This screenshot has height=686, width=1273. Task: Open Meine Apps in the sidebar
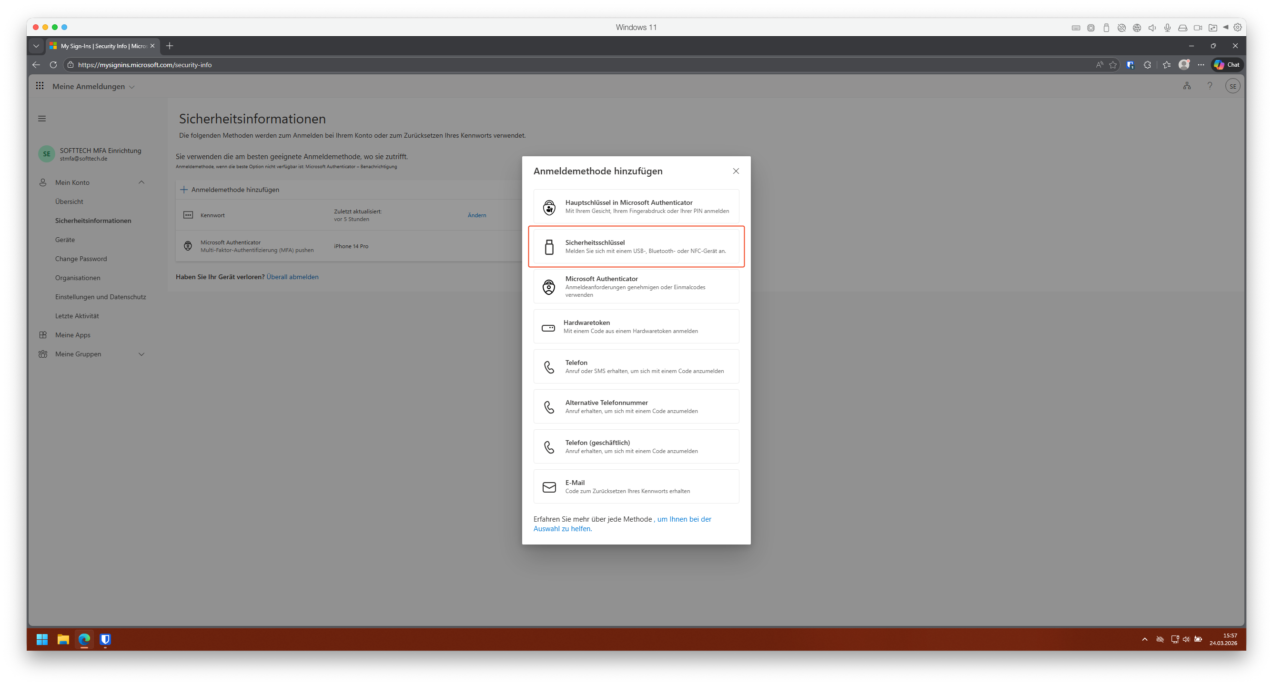click(72, 335)
